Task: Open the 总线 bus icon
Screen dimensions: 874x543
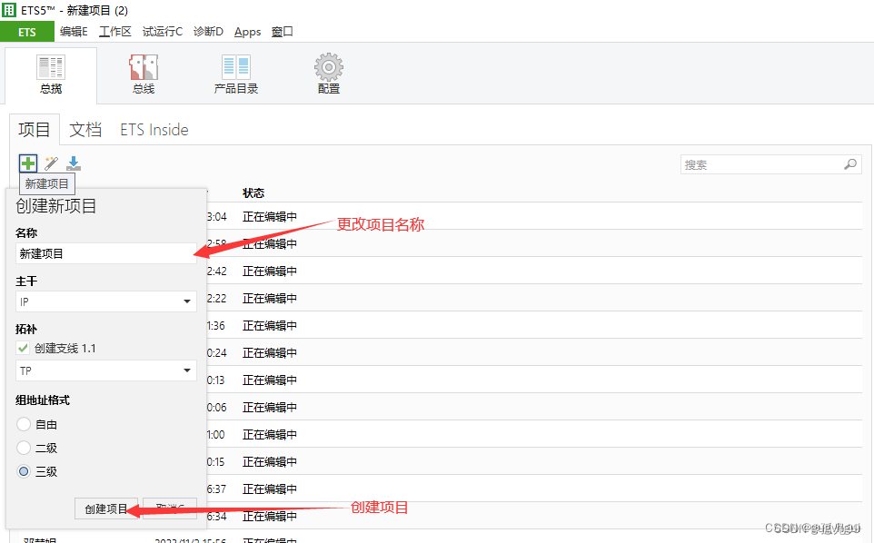Action: pyautogui.click(x=144, y=74)
